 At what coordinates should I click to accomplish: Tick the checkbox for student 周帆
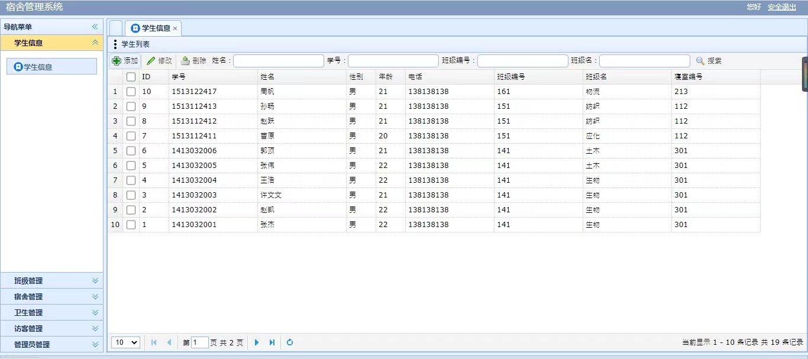tap(131, 92)
